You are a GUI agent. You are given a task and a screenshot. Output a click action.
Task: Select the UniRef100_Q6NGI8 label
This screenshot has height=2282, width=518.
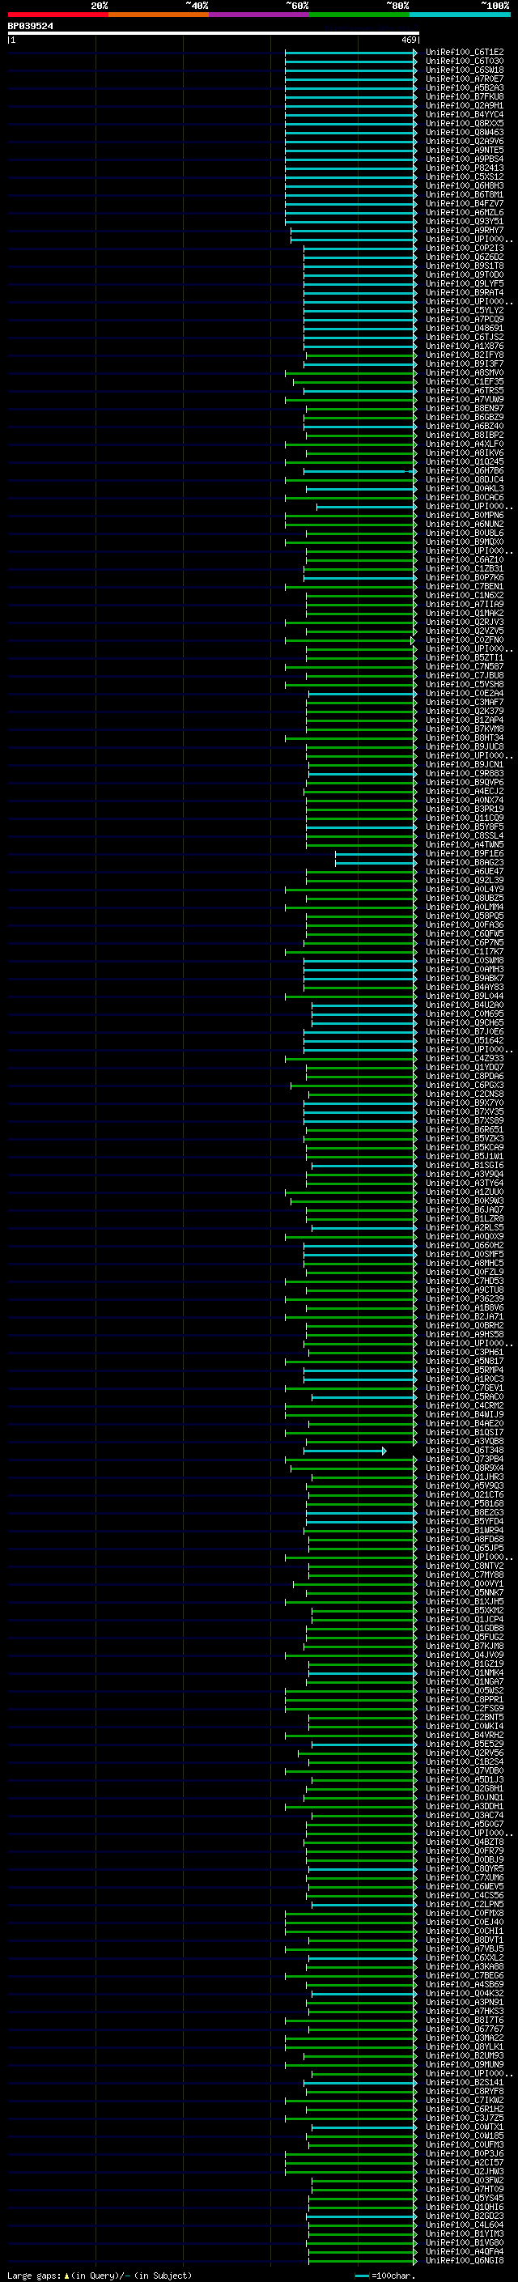pos(465,2261)
